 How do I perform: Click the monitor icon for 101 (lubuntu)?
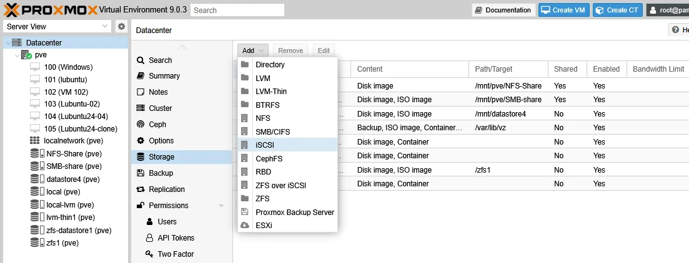35,79
